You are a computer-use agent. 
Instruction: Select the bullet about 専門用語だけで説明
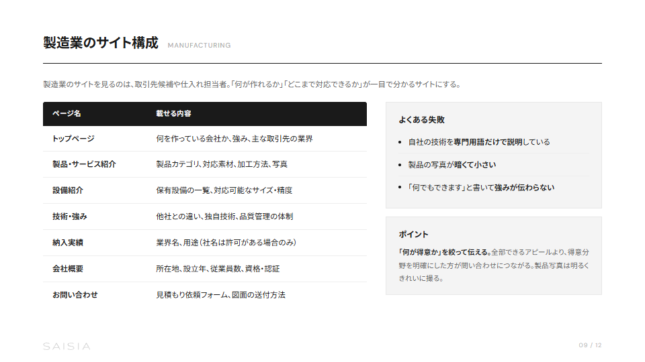coord(479,142)
